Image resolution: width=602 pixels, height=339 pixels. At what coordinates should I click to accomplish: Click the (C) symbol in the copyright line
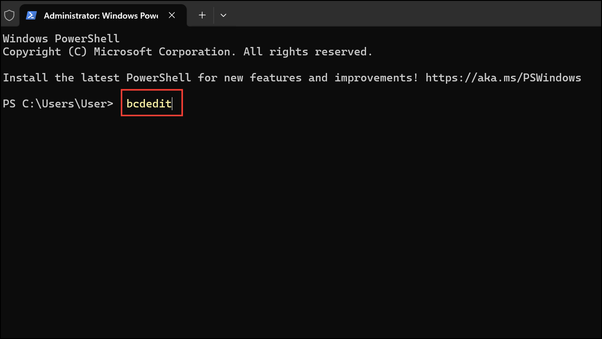[x=77, y=52]
